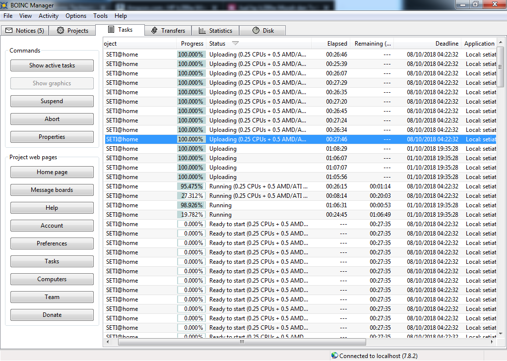
Task: Click the Notices envelope icon
Action: click(9, 30)
